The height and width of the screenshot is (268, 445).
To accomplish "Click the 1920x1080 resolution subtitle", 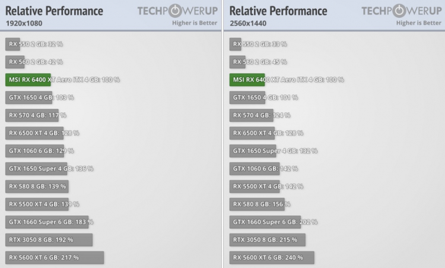I will tap(24, 23).
